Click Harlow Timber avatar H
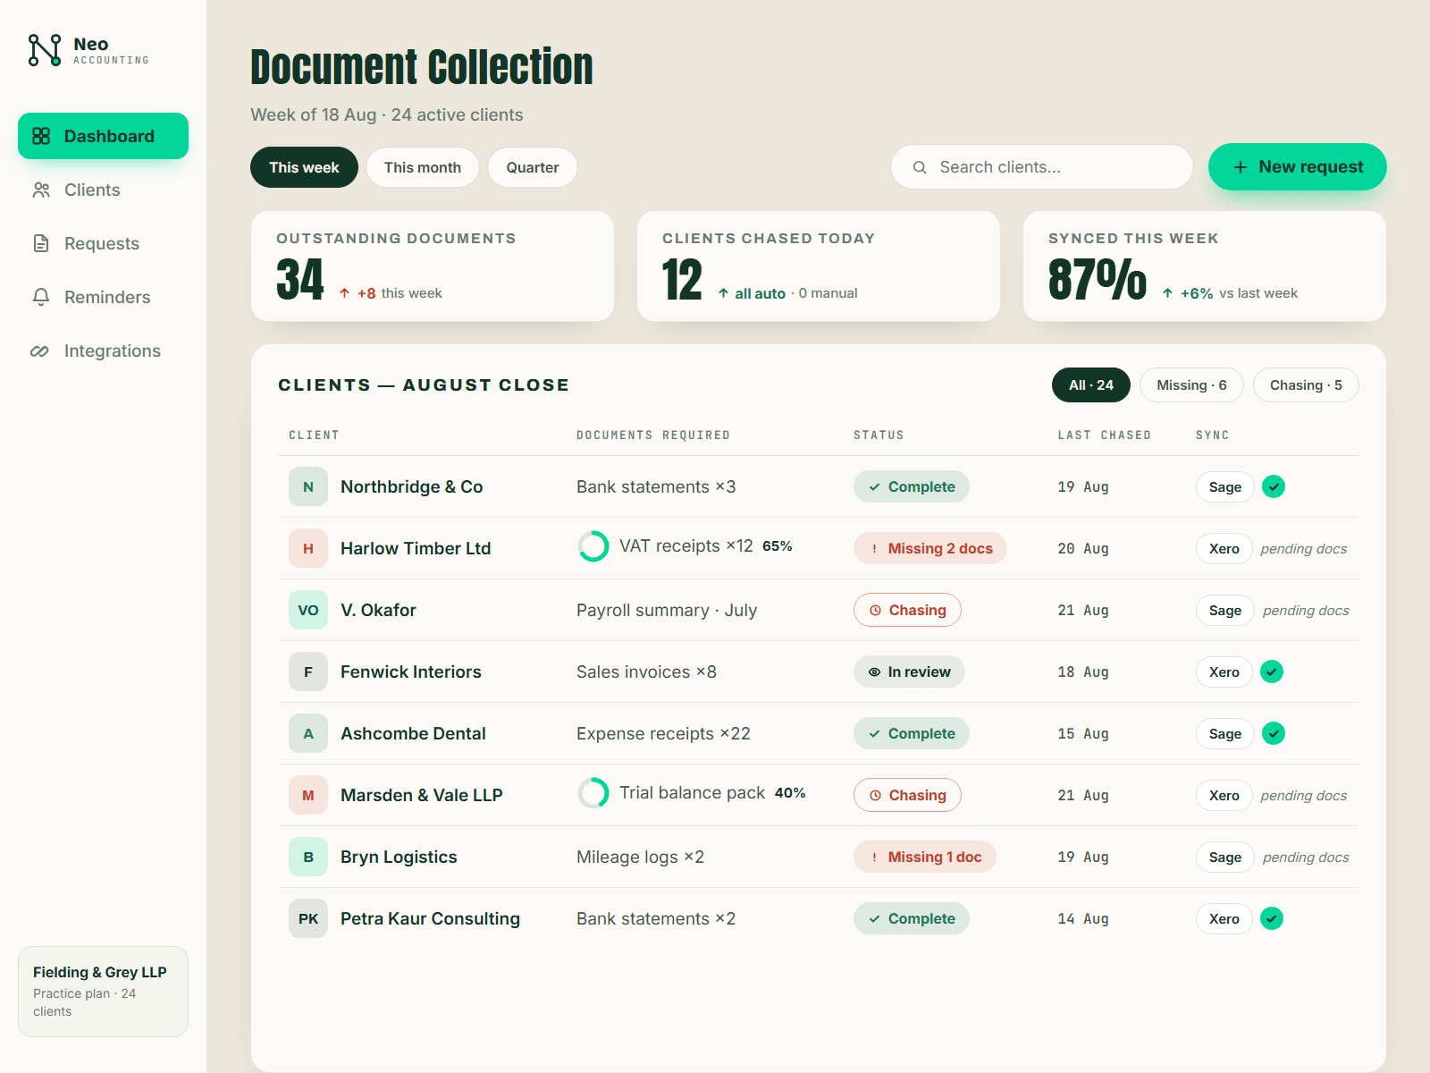 (308, 548)
